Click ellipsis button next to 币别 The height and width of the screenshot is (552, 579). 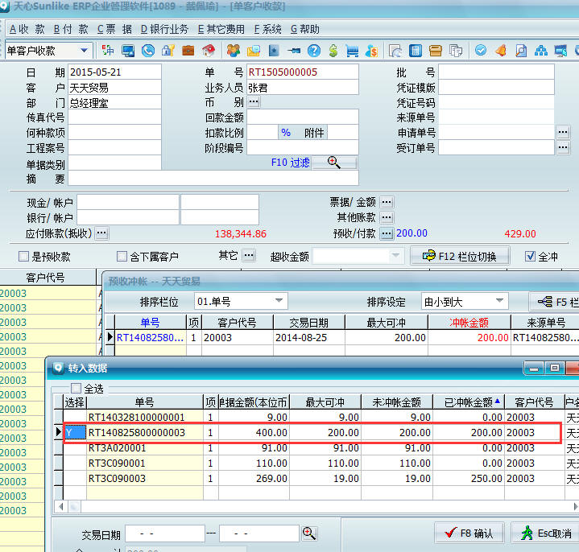[x=254, y=101]
